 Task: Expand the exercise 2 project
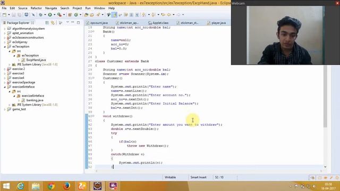[x=5, y=69]
